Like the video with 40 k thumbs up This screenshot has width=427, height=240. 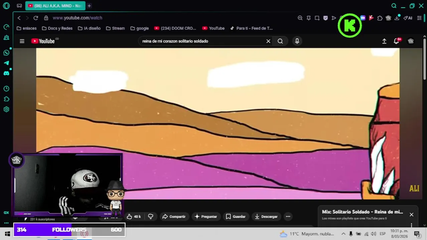pyautogui.click(x=134, y=217)
